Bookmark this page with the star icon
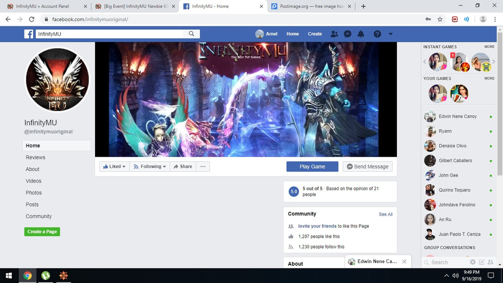Viewport: 503px width, 283px height. coord(440,19)
